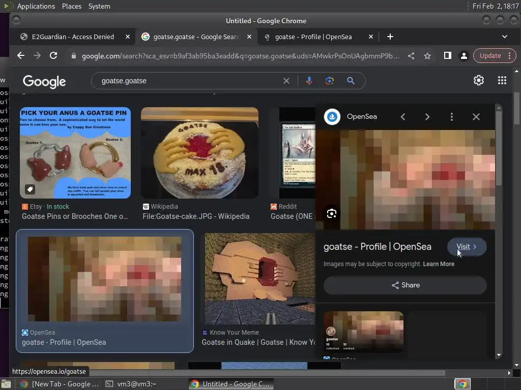Click the forward navigation arrow
521x390 pixels.
[x=37, y=56]
